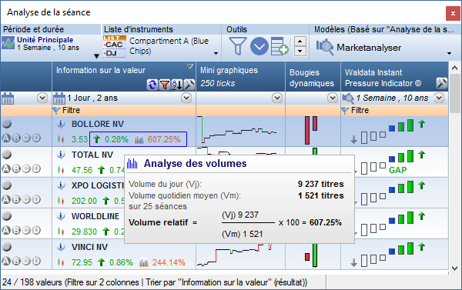Click the magnifier icon beside 1 Semaine, 10 ans
The image size is (462, 290).
pos(348,98)
